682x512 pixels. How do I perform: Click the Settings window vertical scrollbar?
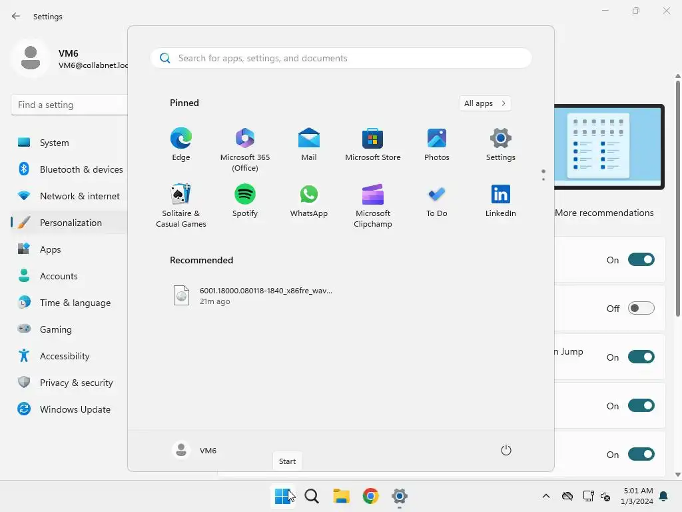(x=677, y=198)
